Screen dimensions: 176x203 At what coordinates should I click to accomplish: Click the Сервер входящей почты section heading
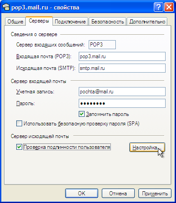[x=38, y=81]
